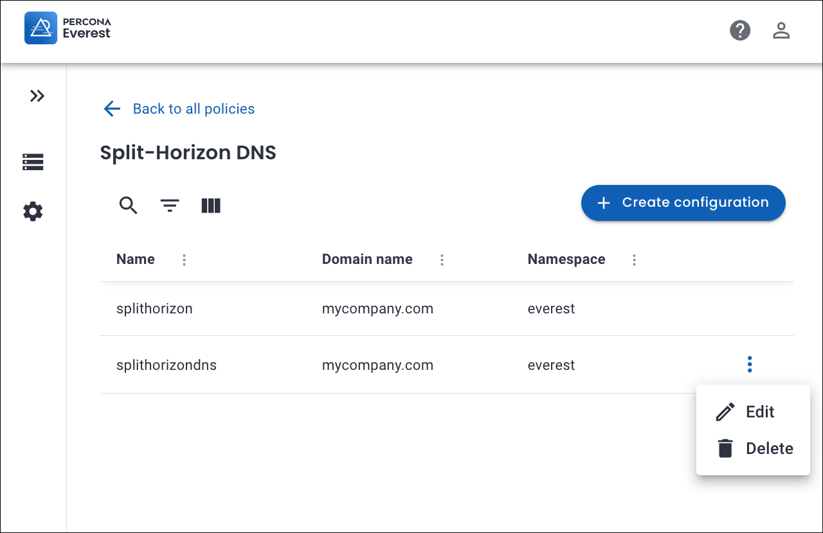Click the splithorizondns row actions dots
823x533 pixels.
click(x=750, y=365)
